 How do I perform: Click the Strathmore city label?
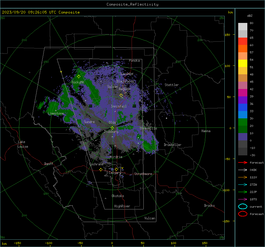click(143, 174)
